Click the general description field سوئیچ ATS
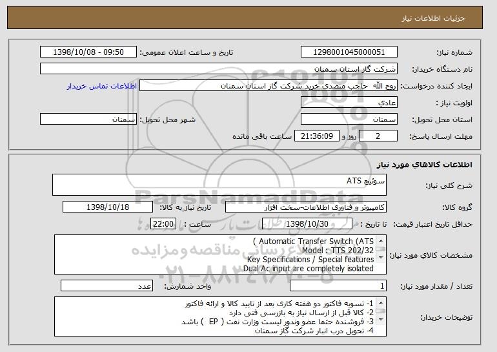The image size is (497, 352). point(219,185)
